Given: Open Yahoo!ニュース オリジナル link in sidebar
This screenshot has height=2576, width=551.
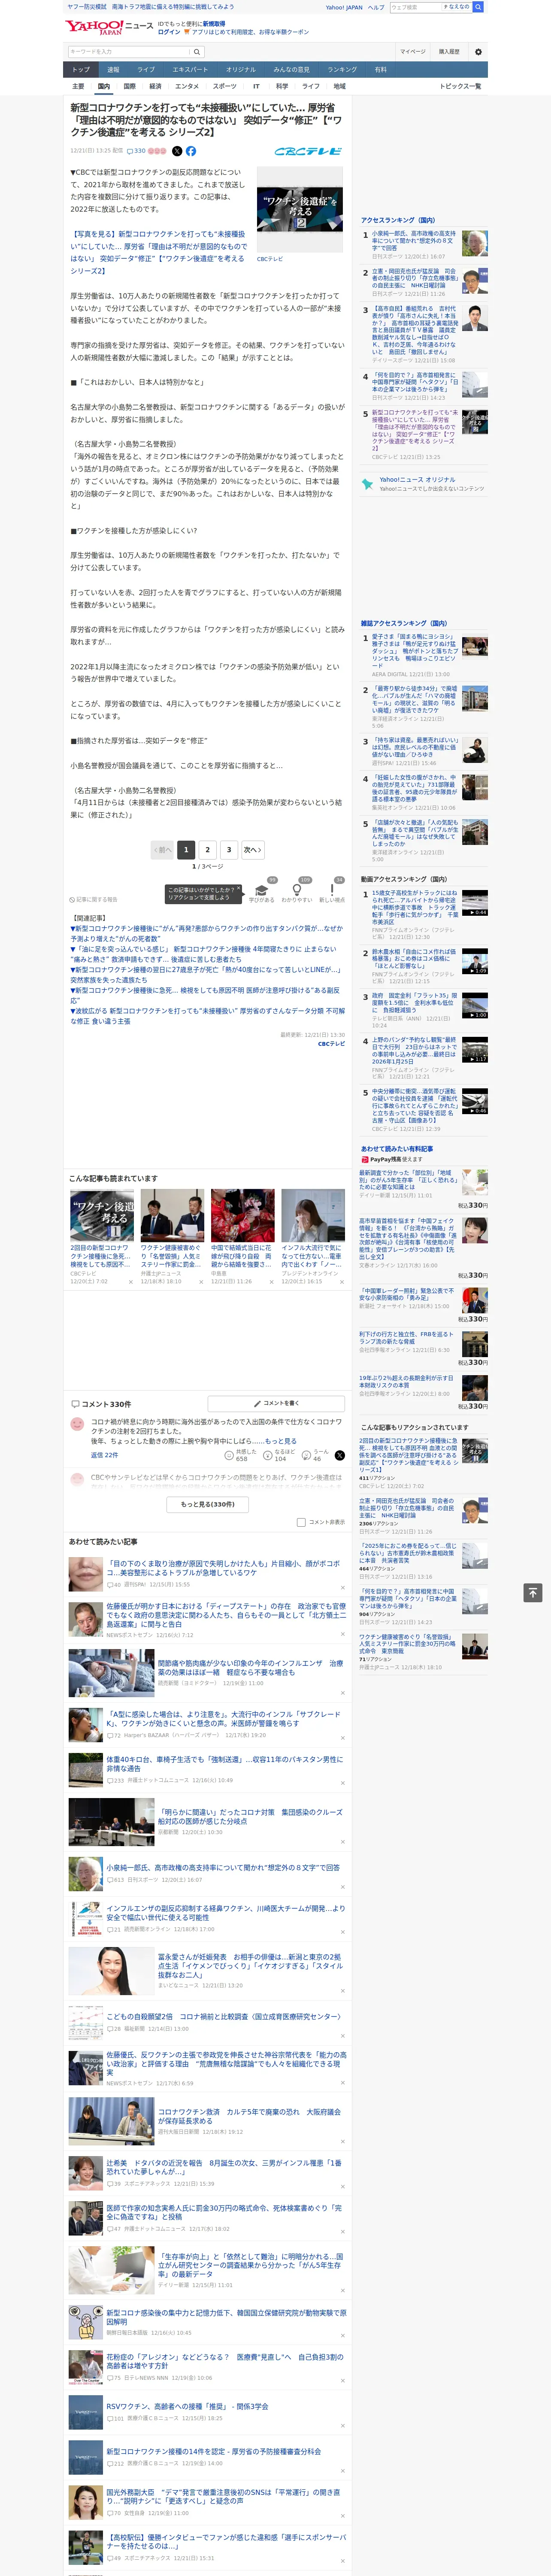Looking at the screenshot, I should [x=417, y=479].
